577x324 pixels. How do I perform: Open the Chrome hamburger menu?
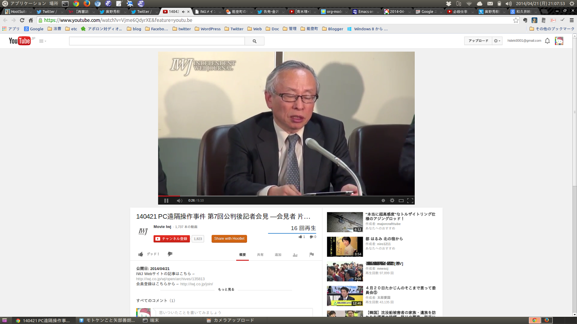pyautogui.click(x=572, y=20)
